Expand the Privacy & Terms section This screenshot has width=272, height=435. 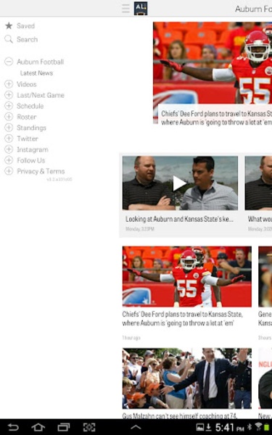pos(9,171)
